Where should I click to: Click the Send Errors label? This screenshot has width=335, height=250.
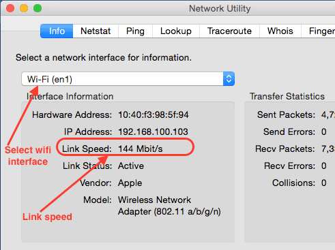[289, 131]
